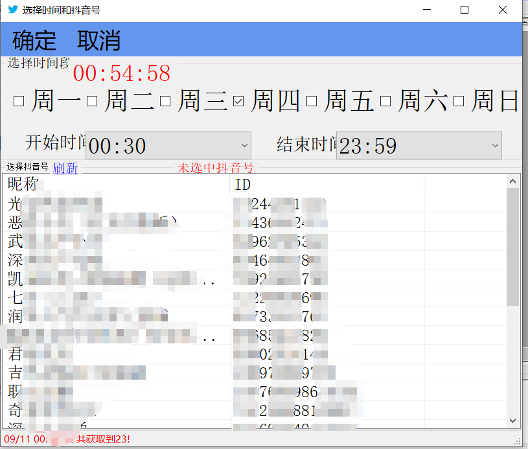Open the 开始时间 dropdown showing 00:30

(x=168, y=146)
